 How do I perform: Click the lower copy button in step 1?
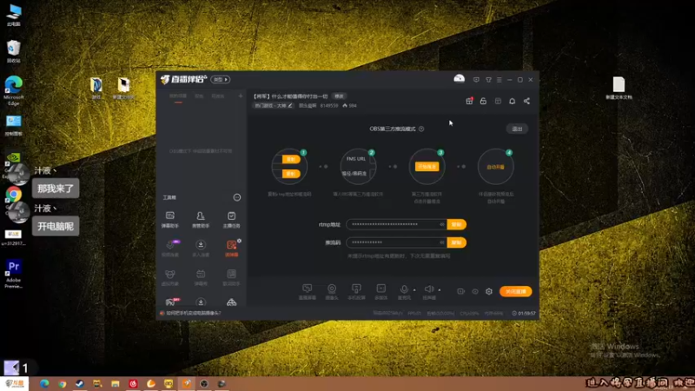291,174
